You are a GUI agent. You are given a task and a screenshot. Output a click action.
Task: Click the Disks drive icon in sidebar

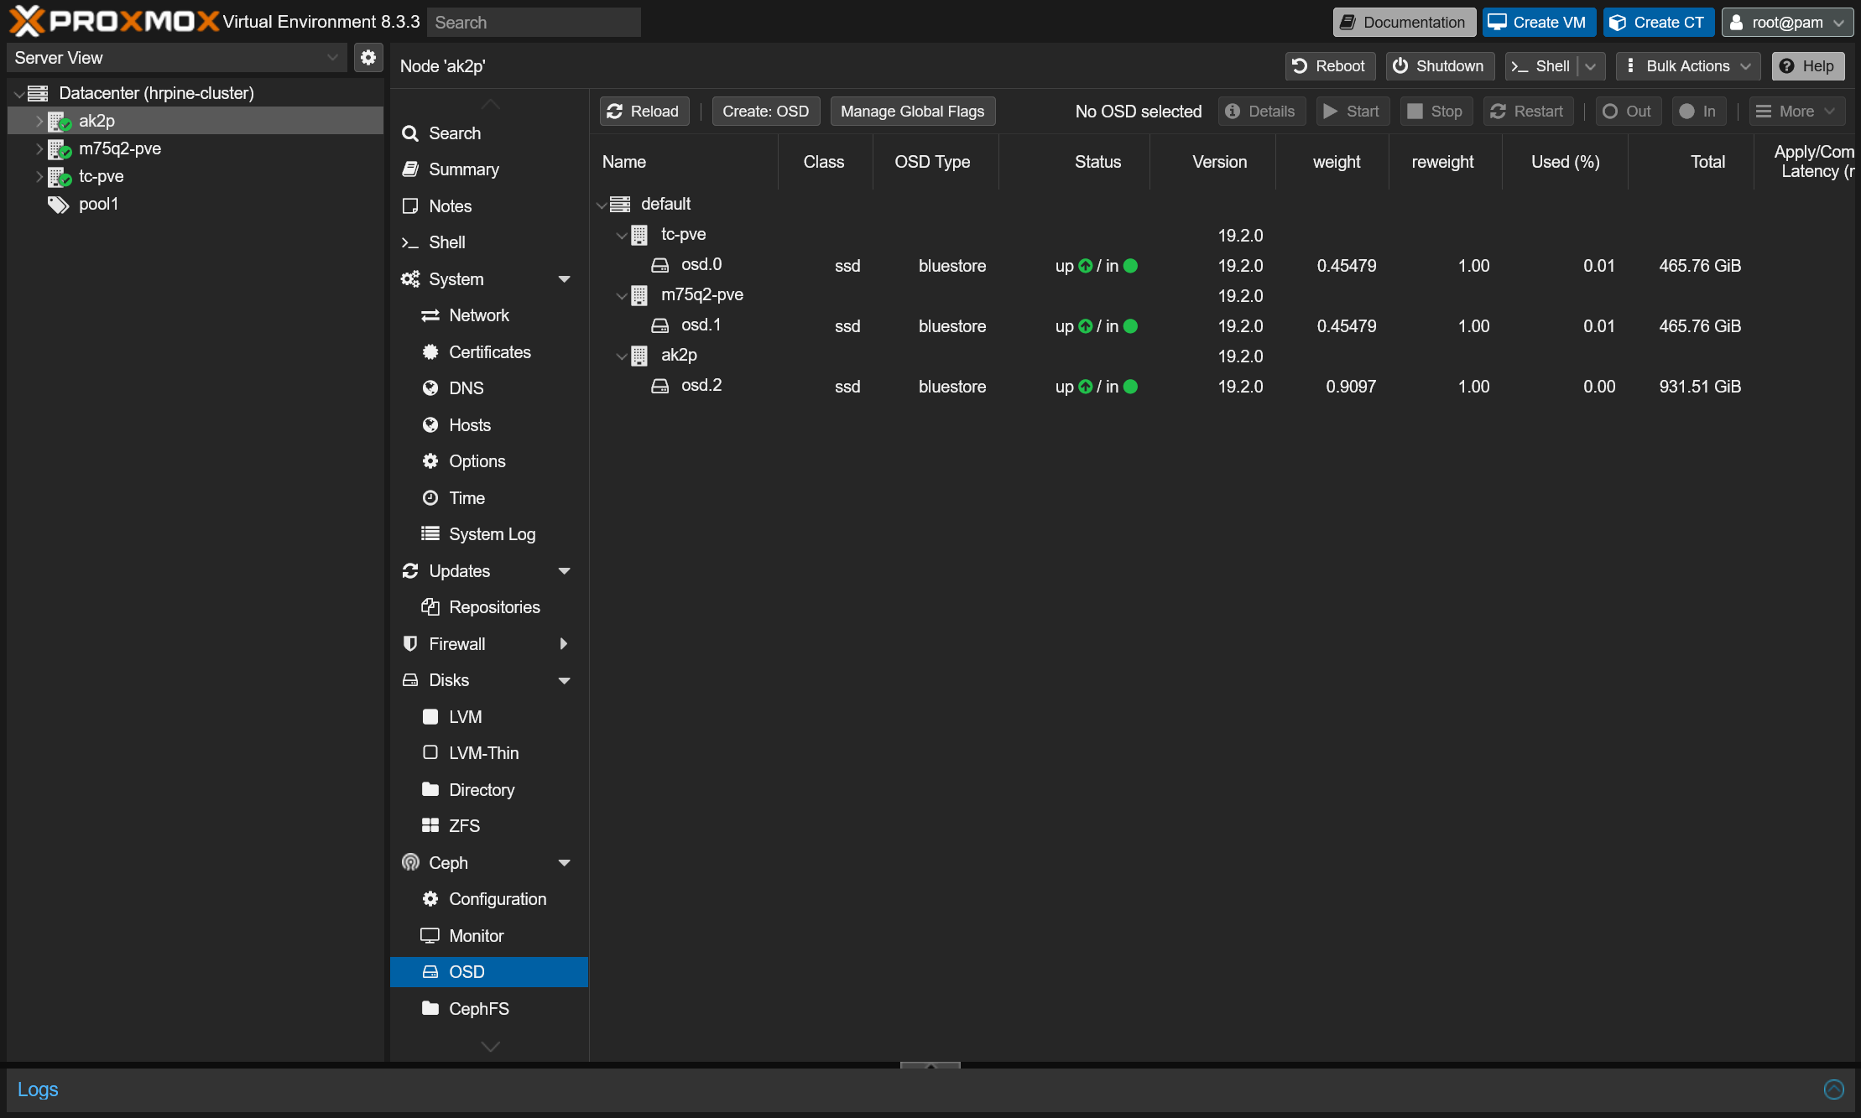410,679
